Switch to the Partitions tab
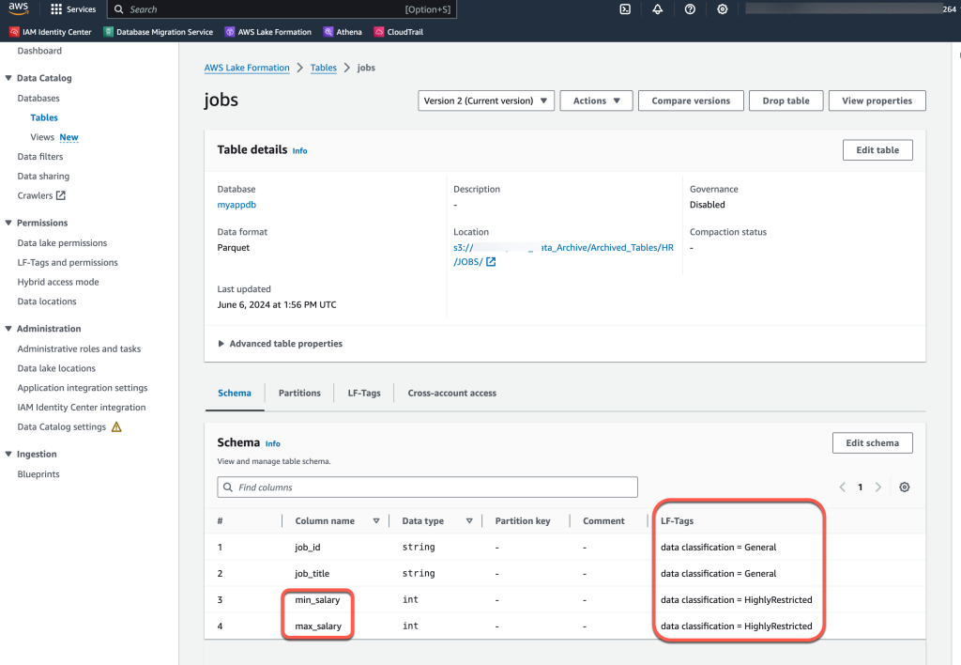This screenshot has height=665, width=961. 299,393
